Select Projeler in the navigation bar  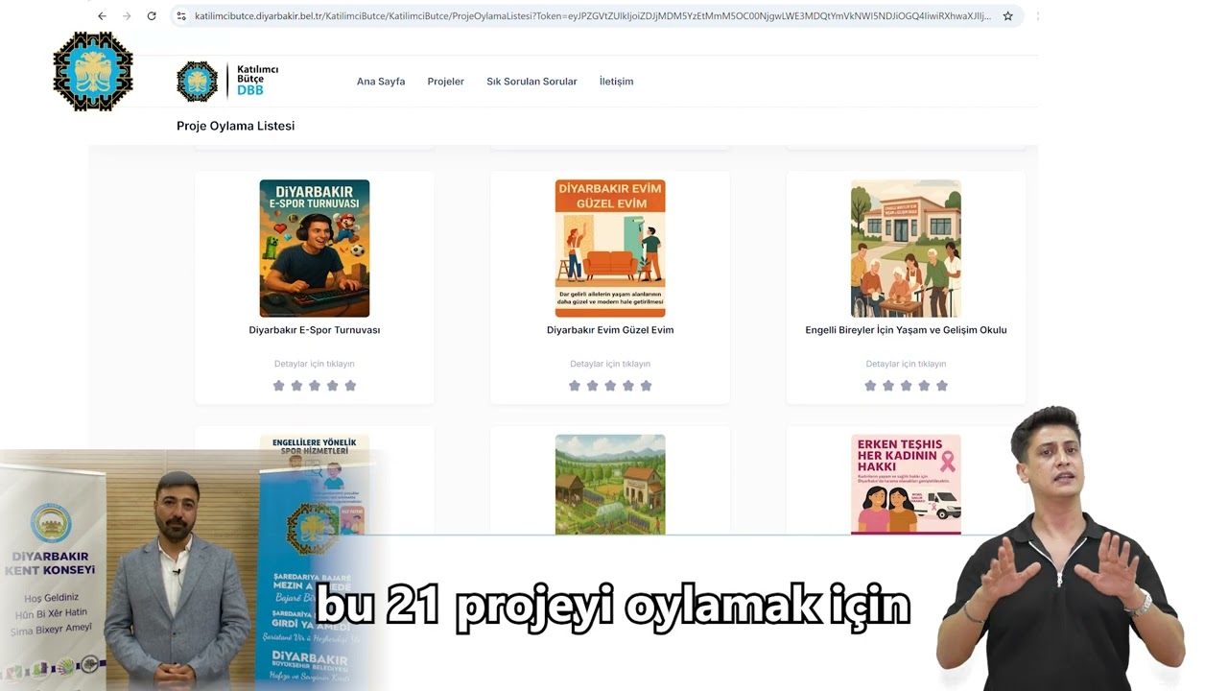(445, 81)
